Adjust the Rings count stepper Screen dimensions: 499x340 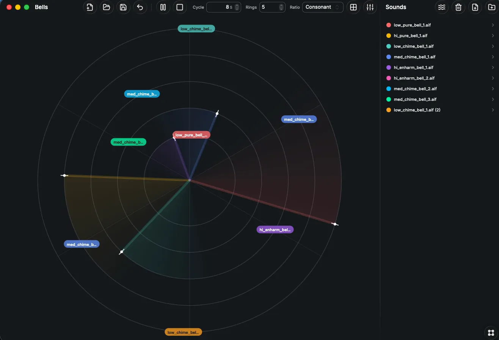[x=281, y=7]
